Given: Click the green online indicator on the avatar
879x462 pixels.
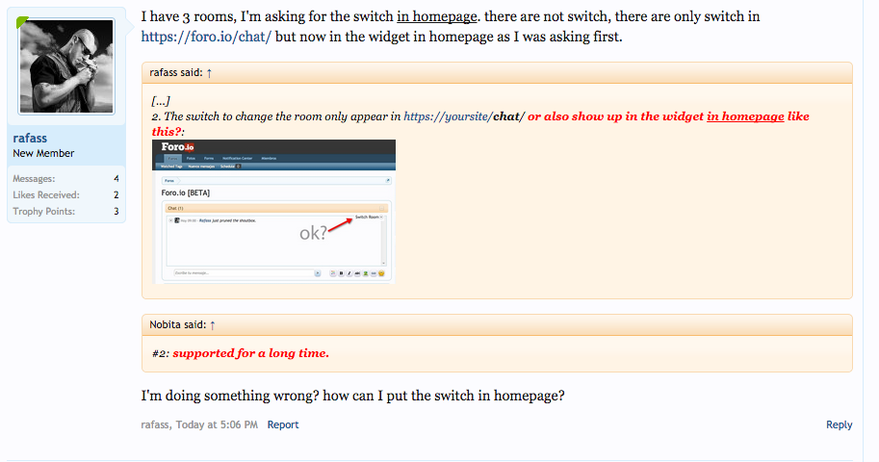Looking at the screenshot, I should coord(21,20).
